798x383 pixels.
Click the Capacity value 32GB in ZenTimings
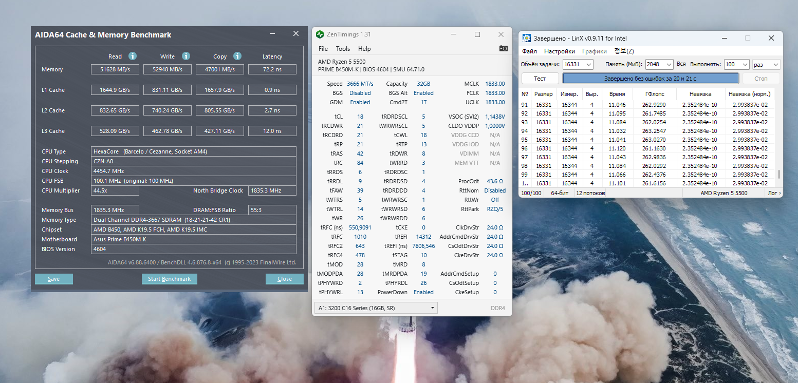coord(424,84)
